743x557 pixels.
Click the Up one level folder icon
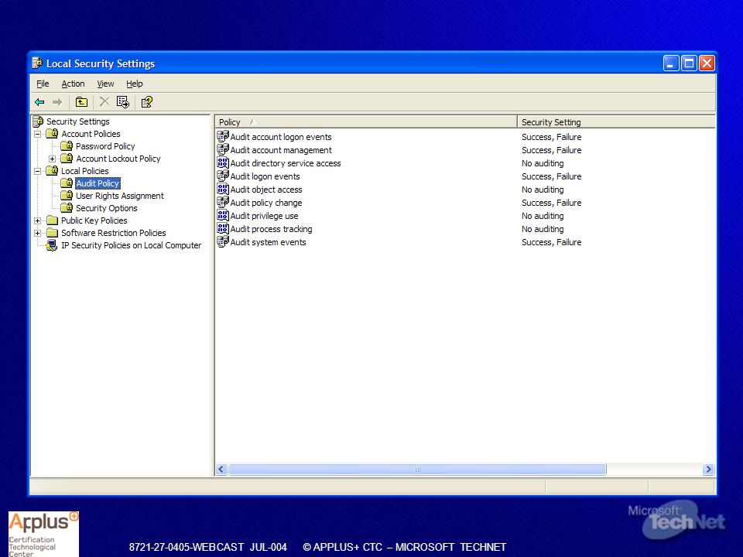(81, 102)
